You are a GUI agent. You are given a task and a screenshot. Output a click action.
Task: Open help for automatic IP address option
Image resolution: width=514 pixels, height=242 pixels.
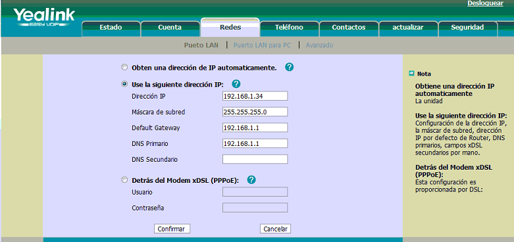tap(289, 67)
